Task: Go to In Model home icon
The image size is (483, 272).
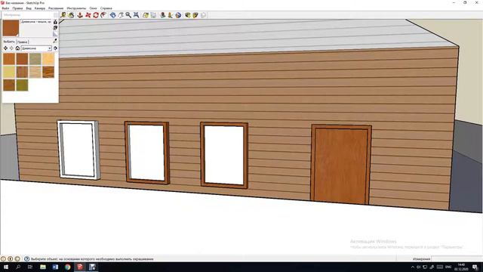Action: pos(17,48)
